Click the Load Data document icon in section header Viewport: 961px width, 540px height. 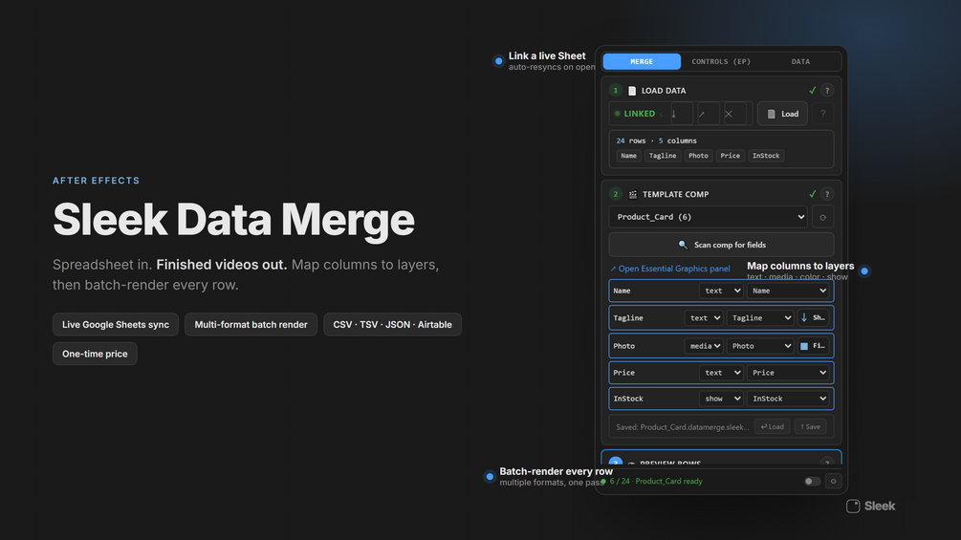[x=632, y=91]
